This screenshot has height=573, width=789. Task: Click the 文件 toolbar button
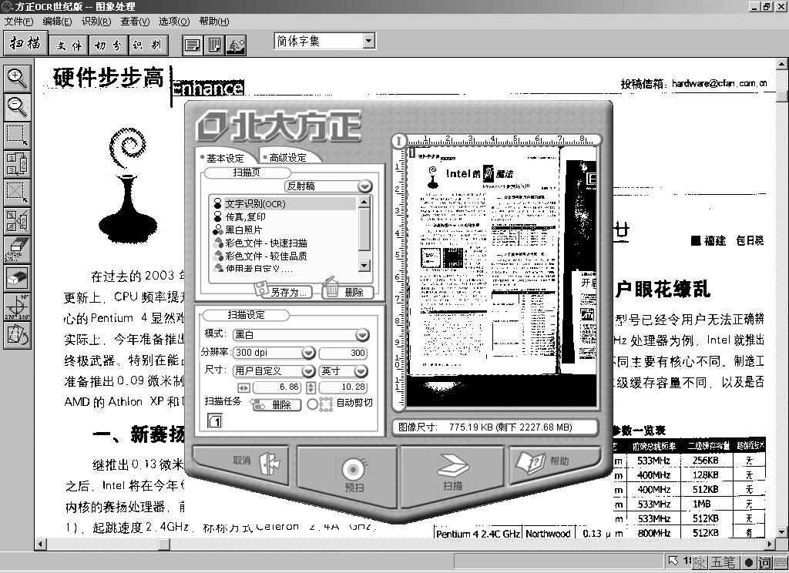[69, 45]
